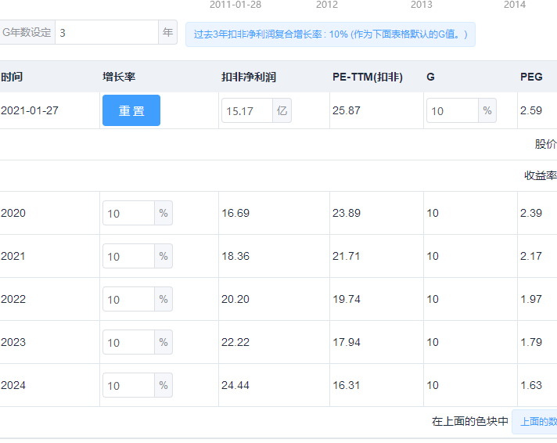Edit the 2024 growth rate field
The height and width of the screenshot is (443, 557).
pos(128,386)
